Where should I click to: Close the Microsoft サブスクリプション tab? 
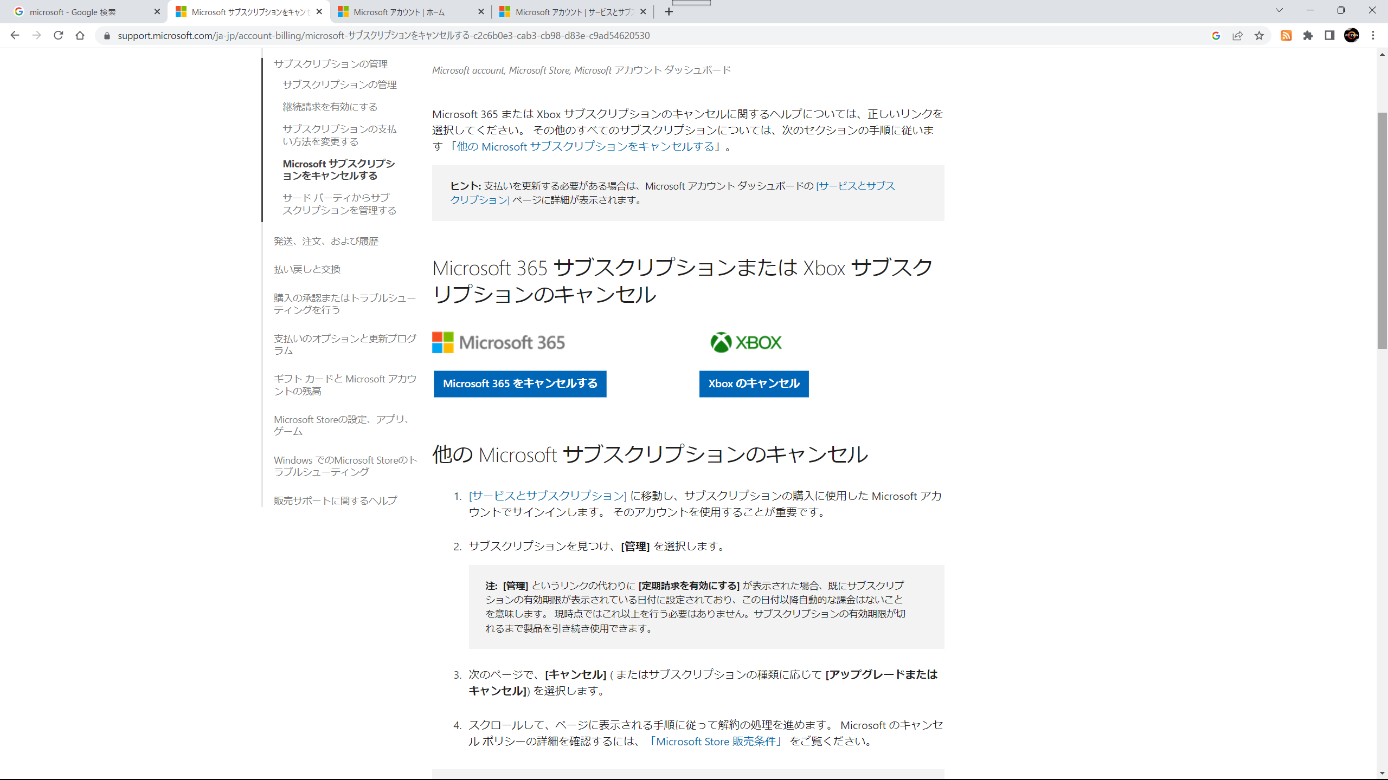(319, 12)
